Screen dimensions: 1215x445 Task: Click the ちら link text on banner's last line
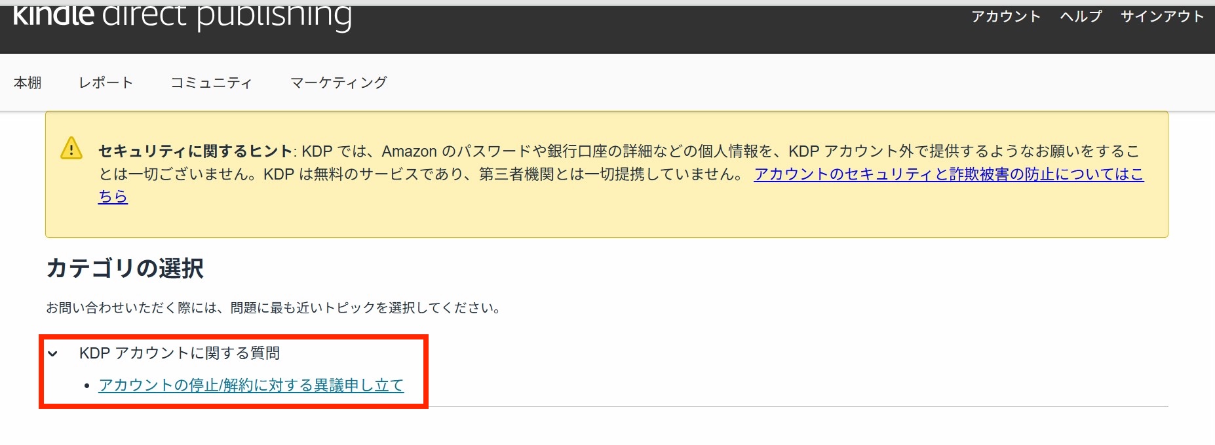click(x=113, y=197)
